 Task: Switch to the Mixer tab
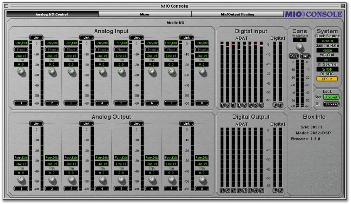pos(145,14)
